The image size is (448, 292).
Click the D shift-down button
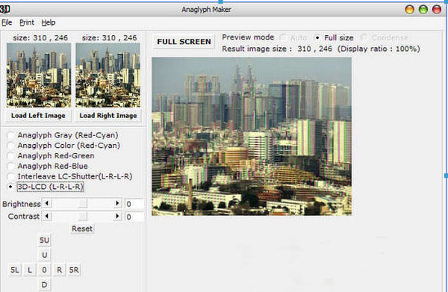[x=44, y=285]
